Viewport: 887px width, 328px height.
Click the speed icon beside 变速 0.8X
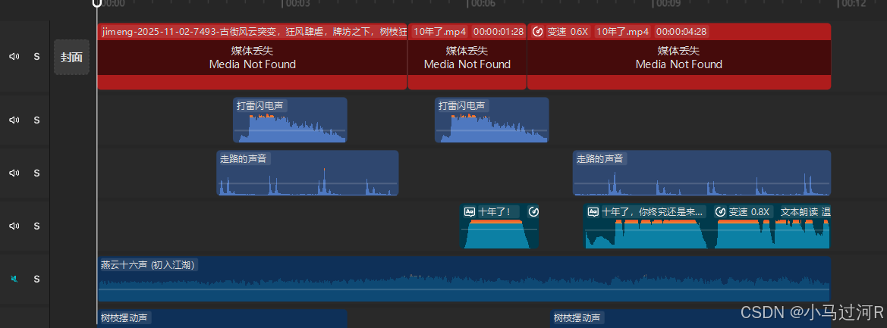[x=721, y=212]
